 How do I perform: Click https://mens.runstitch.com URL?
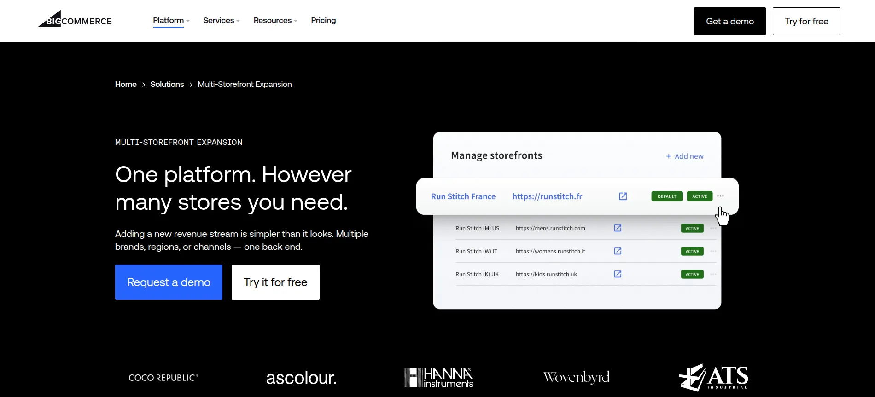pyautogui.click(x=550, y=228)
